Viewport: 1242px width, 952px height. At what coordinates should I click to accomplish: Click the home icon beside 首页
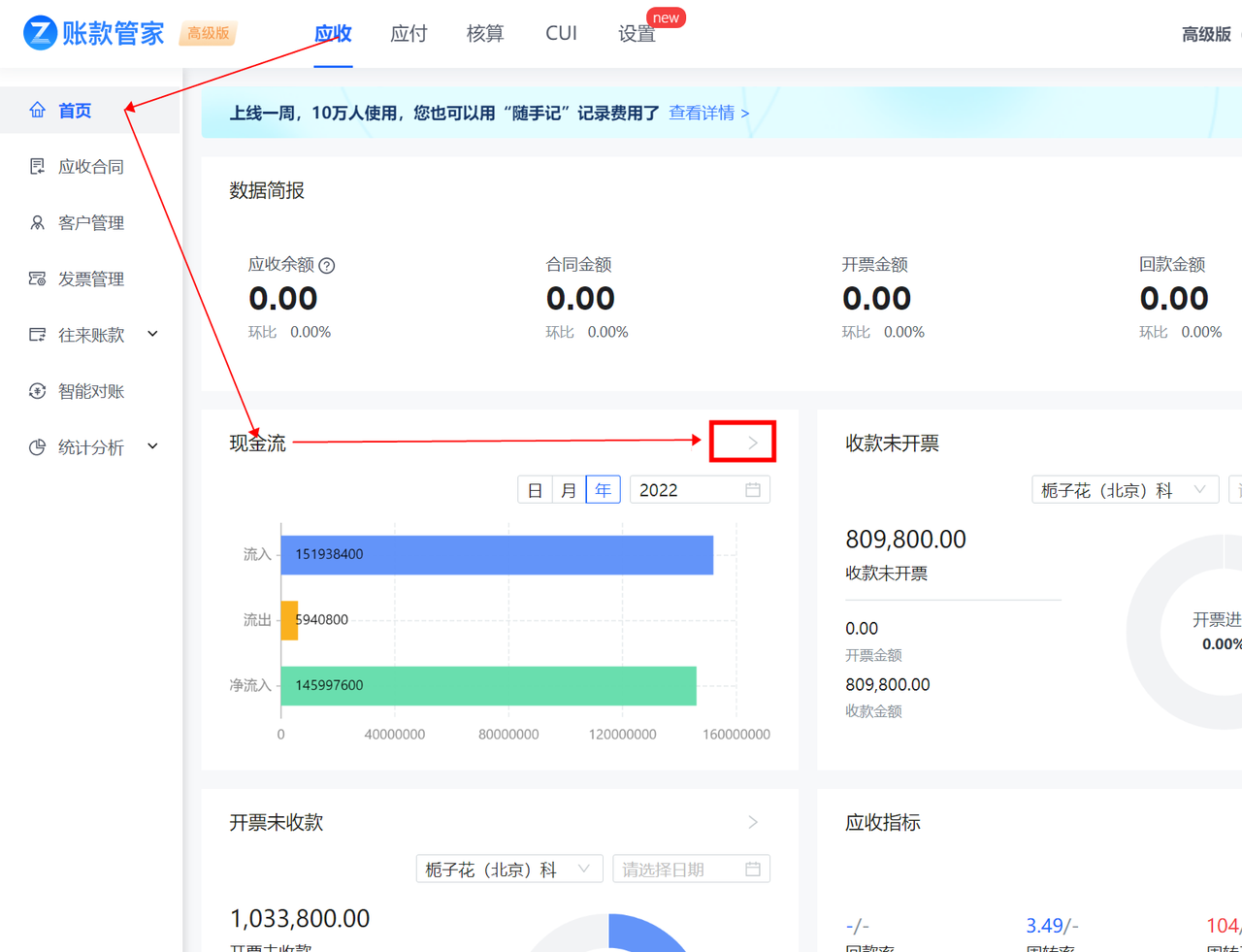pos(37,110)
